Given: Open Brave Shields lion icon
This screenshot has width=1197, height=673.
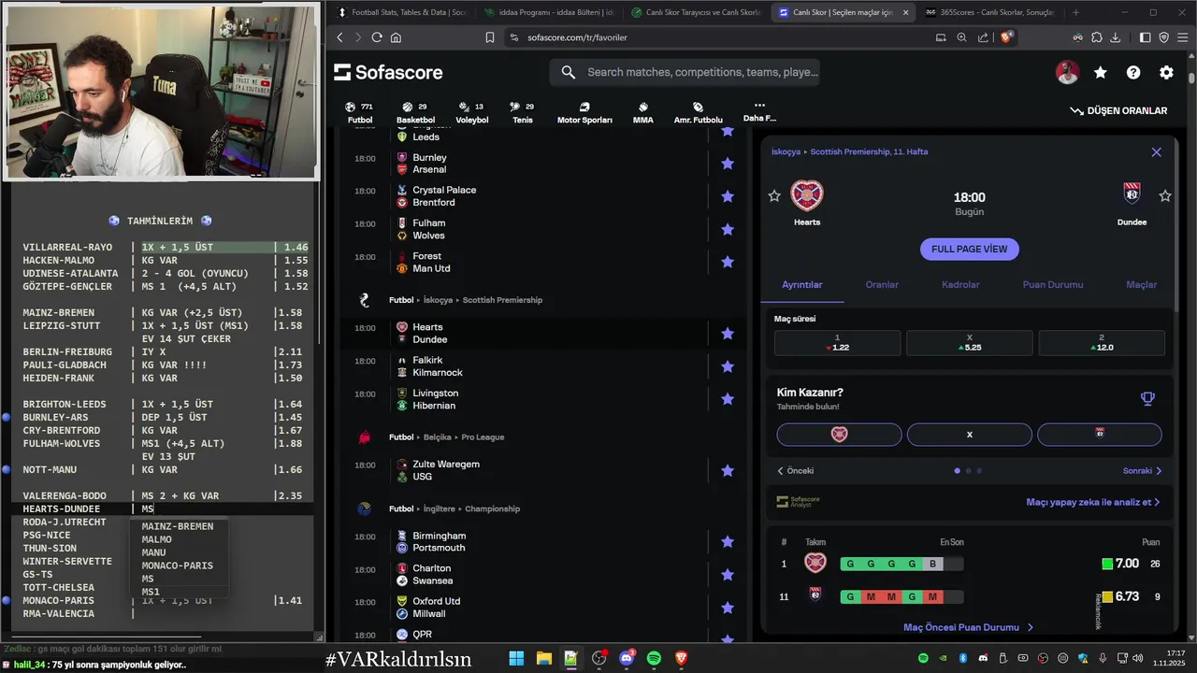Looking at the screenshot, I should coord(1006,37).
